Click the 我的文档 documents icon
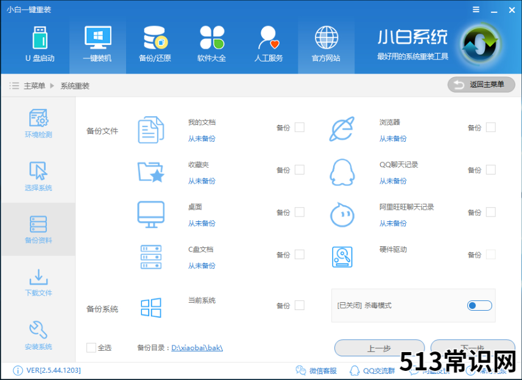 tap(151, 130)
